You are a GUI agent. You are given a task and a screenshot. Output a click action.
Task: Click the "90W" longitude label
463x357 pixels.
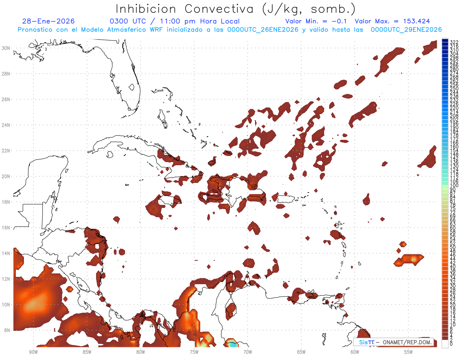click(33, 352)
